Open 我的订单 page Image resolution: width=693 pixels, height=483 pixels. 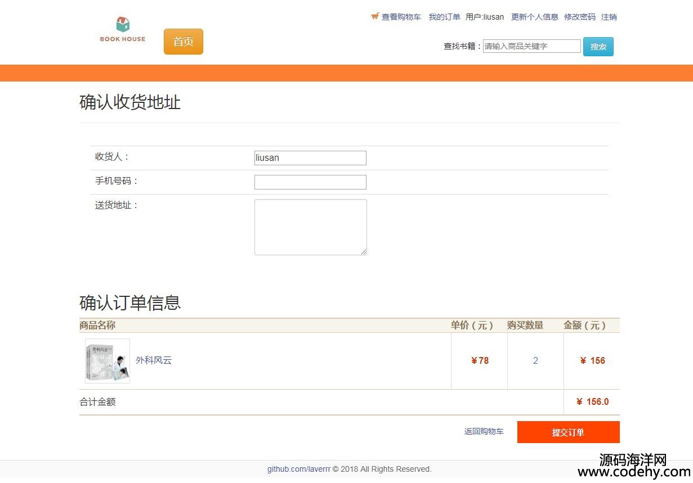pyautogui.click(x=444, y=17)
